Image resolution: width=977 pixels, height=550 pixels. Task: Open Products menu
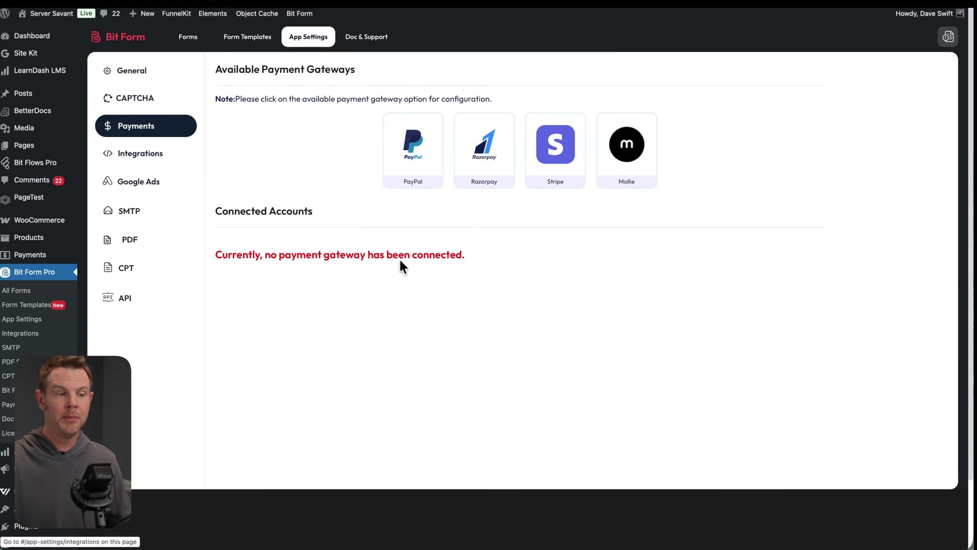[x=28, y=237]
